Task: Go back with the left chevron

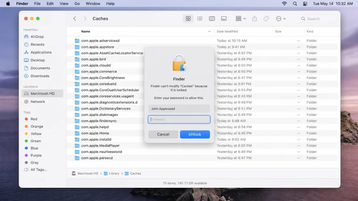Action: click(x=74, y=19)
